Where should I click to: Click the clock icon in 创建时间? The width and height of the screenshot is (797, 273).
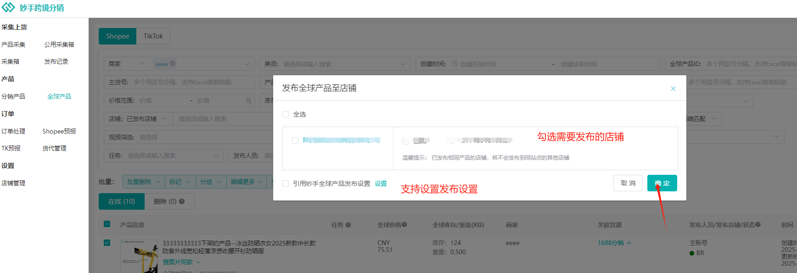(455, 64)
